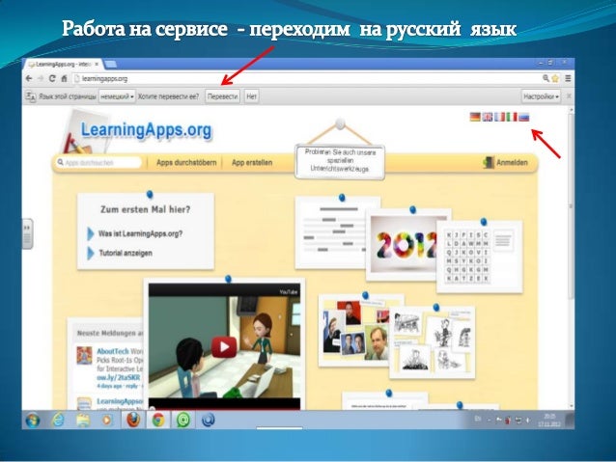Open the text-lines app thumbnail card
The width and height of the screenshot is (616, 462).
click(x=331, y=232)
